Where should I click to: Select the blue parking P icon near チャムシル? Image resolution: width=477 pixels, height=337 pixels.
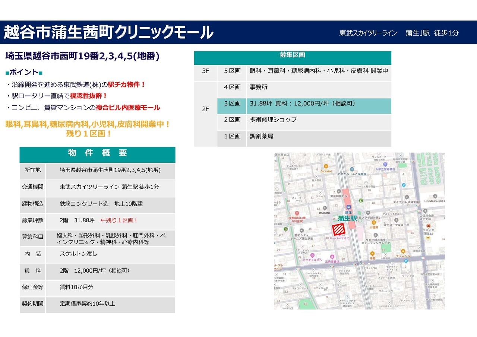(x=406, y=261)
